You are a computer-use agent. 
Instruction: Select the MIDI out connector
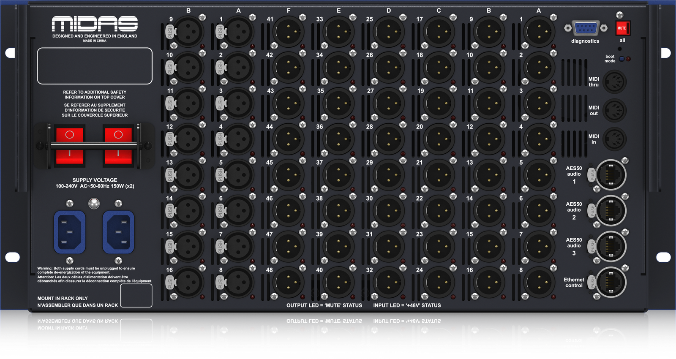click(x=614, y=111)
